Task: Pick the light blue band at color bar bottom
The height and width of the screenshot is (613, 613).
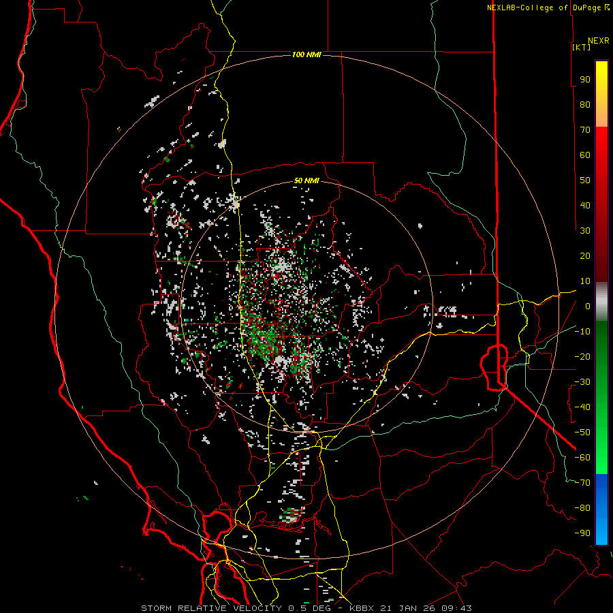Action: tap(601, 528)
